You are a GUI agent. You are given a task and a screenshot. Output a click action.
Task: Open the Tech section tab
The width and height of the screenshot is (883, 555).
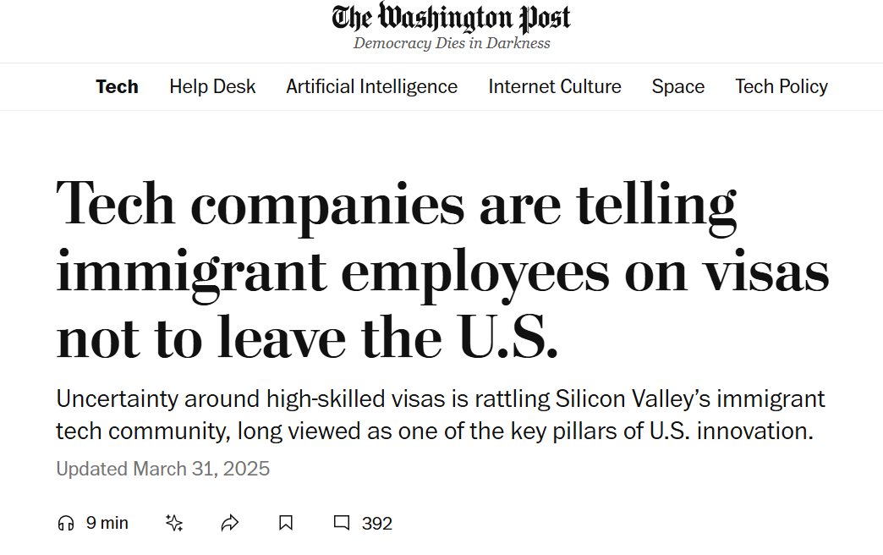117,87
